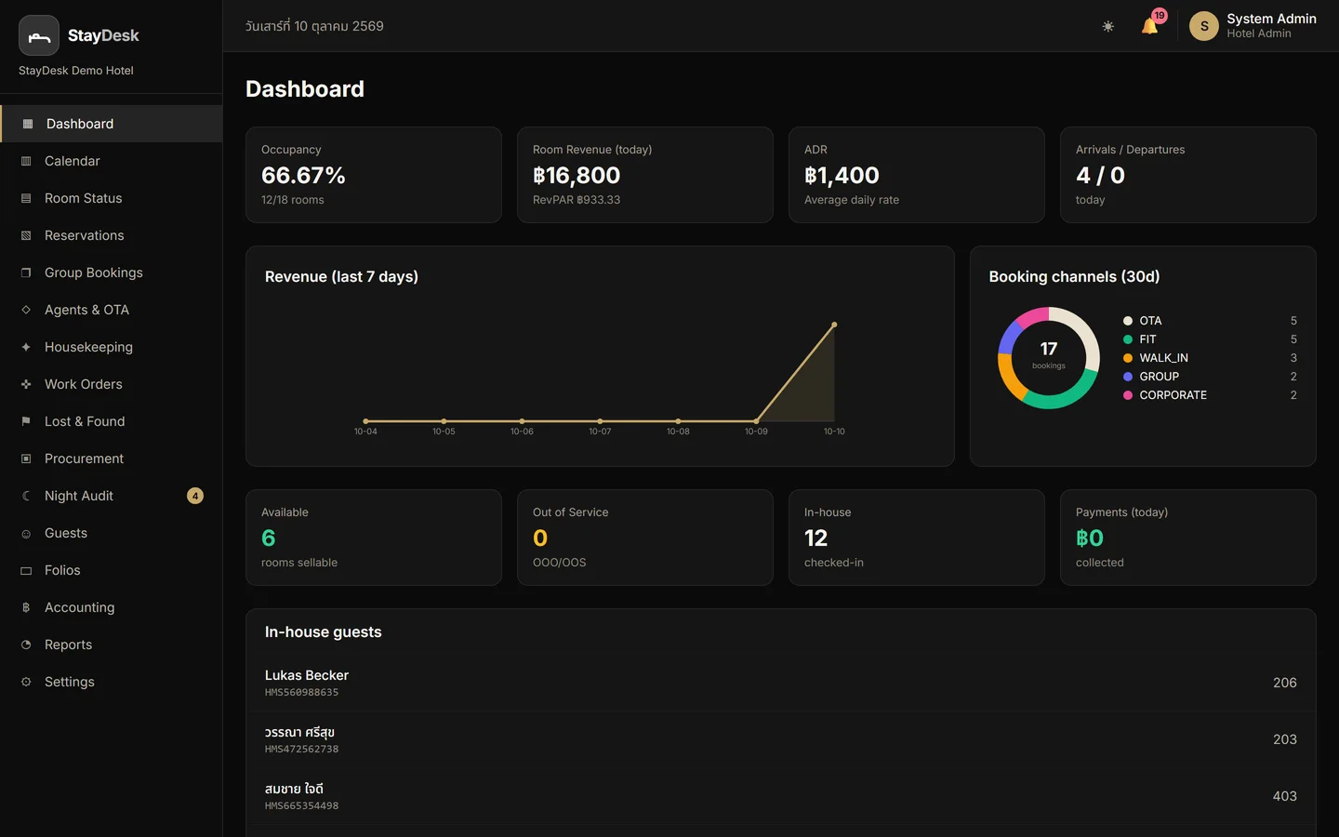Click Payments collected value ฿0
This screenshot has width=1339, height=837.
[1090, 538]
